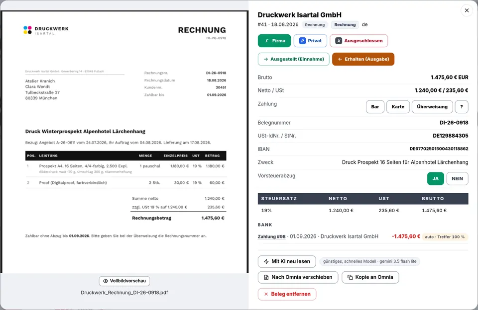This screenshot has width=478, height=310.
Task: Click the left arrow icon on Erhalten
Action: pyautogui.click(x=340, y=59)
